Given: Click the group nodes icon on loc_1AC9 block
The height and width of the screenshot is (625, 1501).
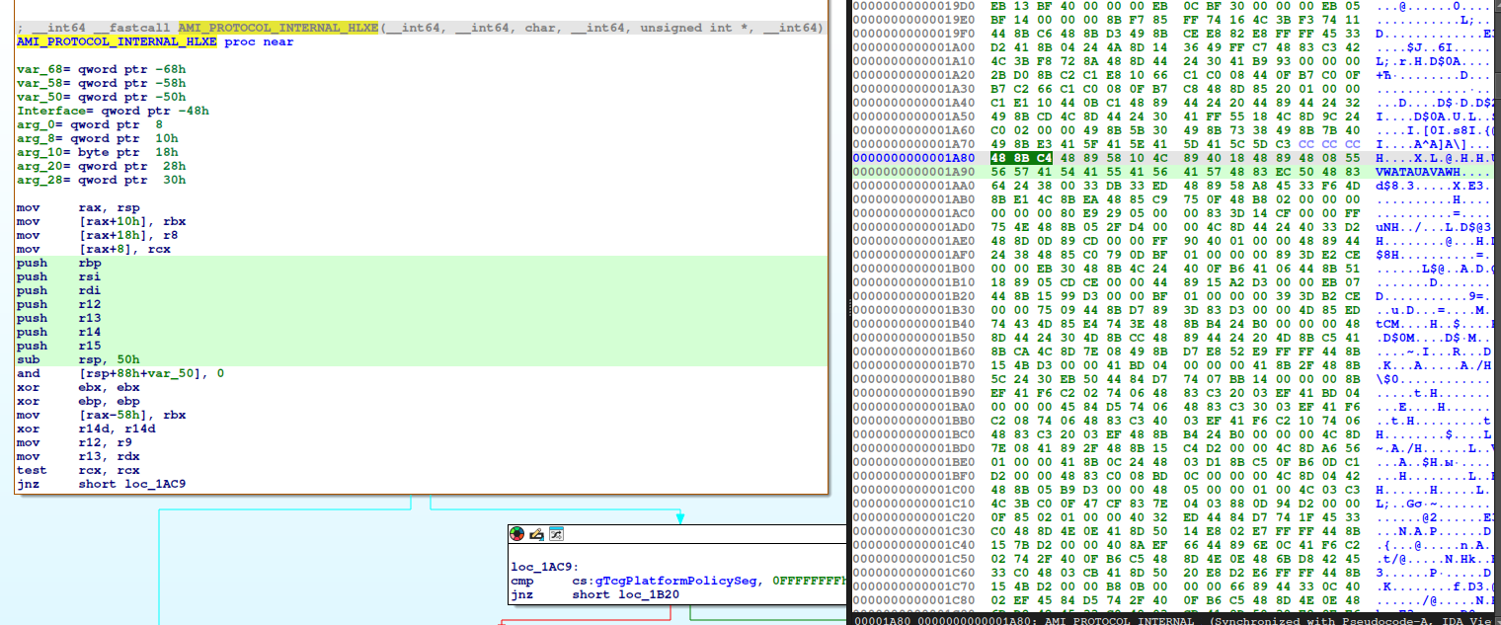Looking at the screenshot, I should [556, 534].
